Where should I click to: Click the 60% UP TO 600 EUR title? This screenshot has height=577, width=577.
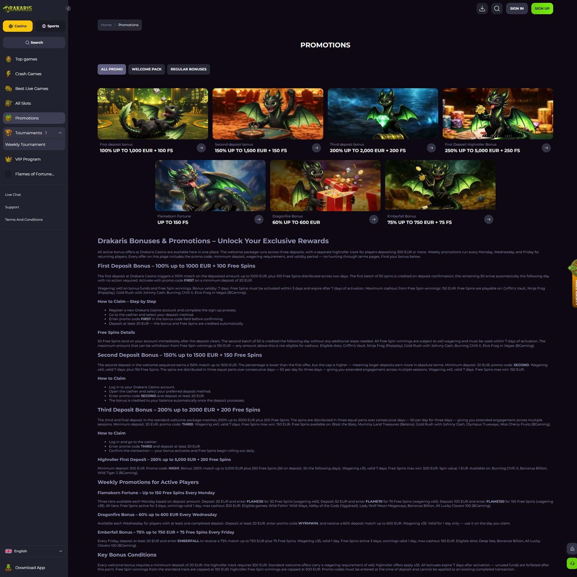point(296,223)
